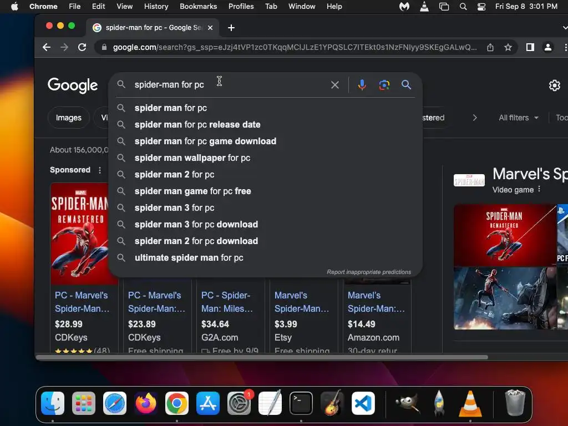This screenshot has width=568, height=426.
Task: Click the Chrome forward arrow
Action: (64, 47)
